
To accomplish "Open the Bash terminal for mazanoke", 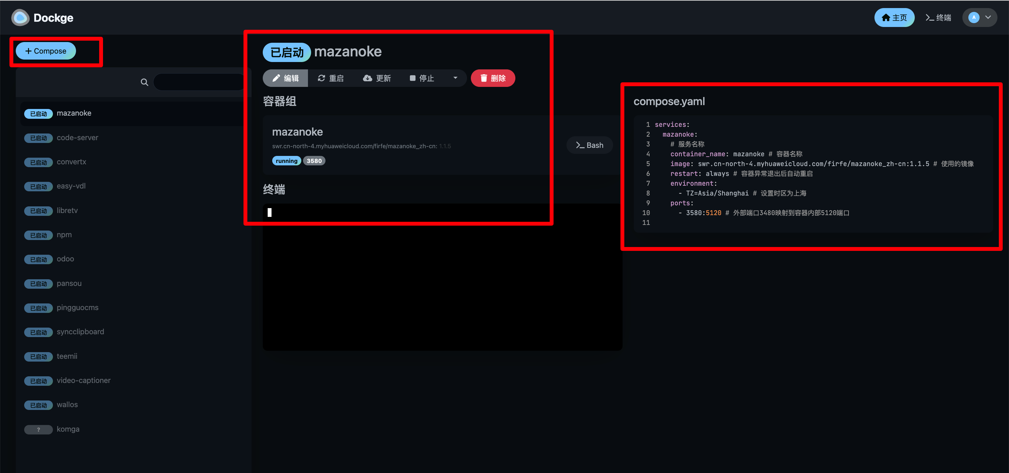I will coord(589,145).
